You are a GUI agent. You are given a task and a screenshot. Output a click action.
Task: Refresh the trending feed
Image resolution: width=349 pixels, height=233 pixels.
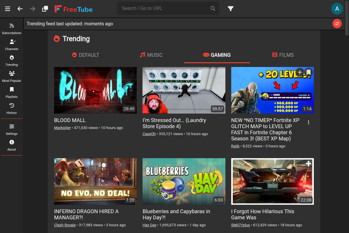(x=337, y=24)
